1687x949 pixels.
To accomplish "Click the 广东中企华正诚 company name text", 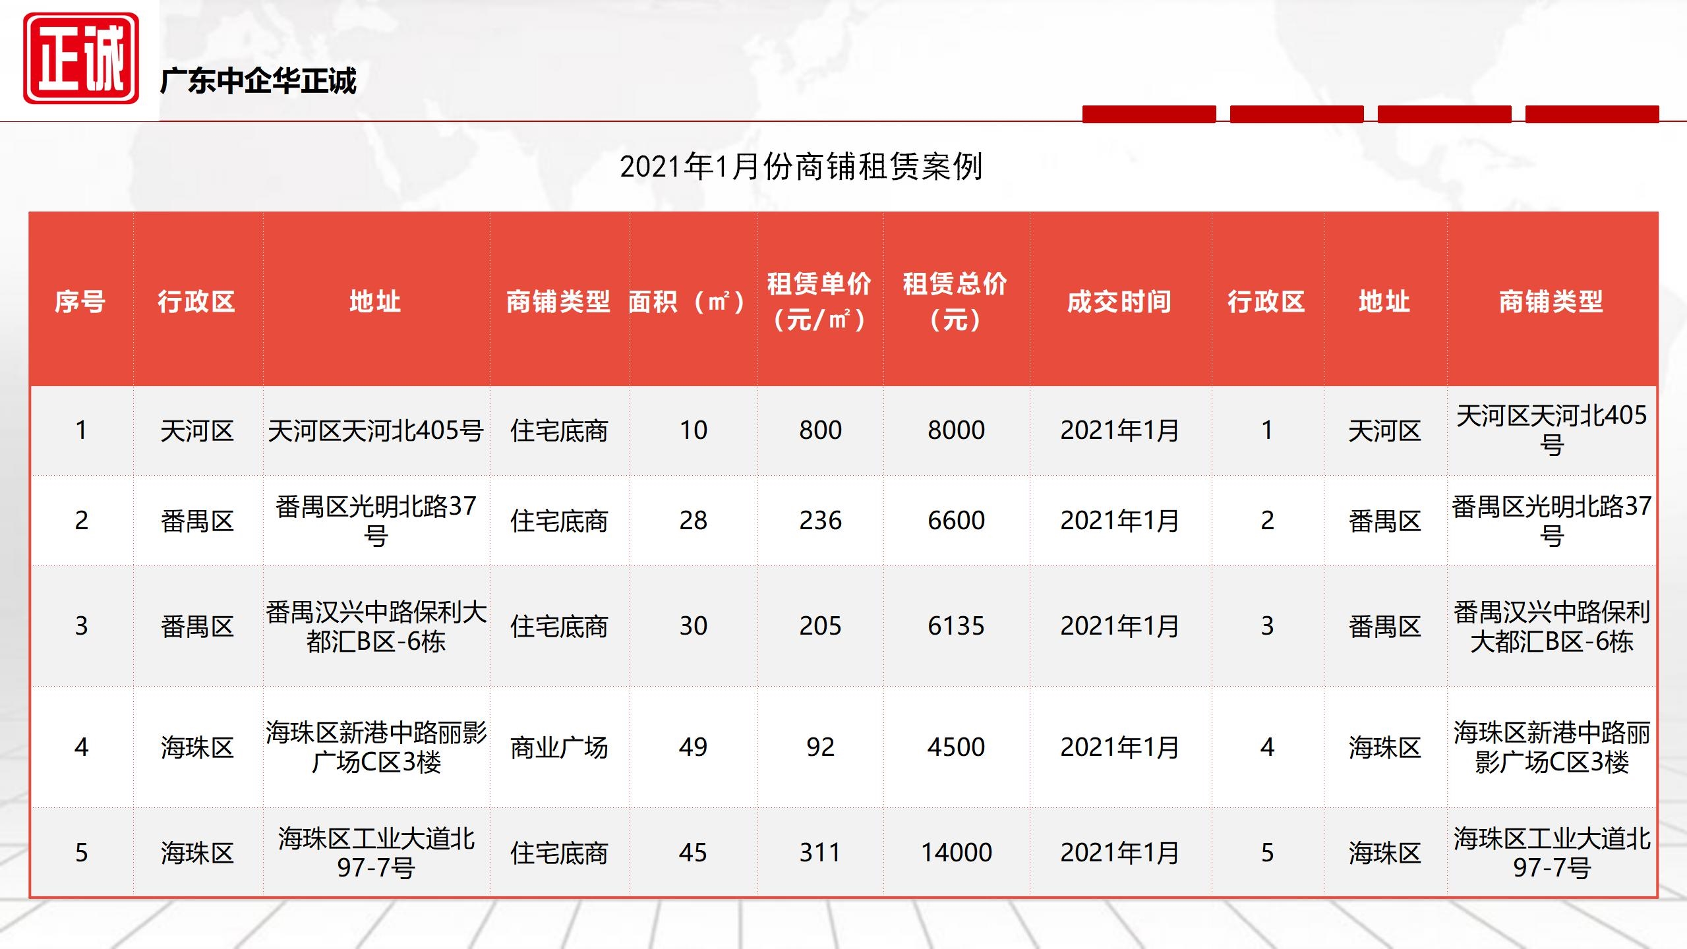I will tap(258, 81).
